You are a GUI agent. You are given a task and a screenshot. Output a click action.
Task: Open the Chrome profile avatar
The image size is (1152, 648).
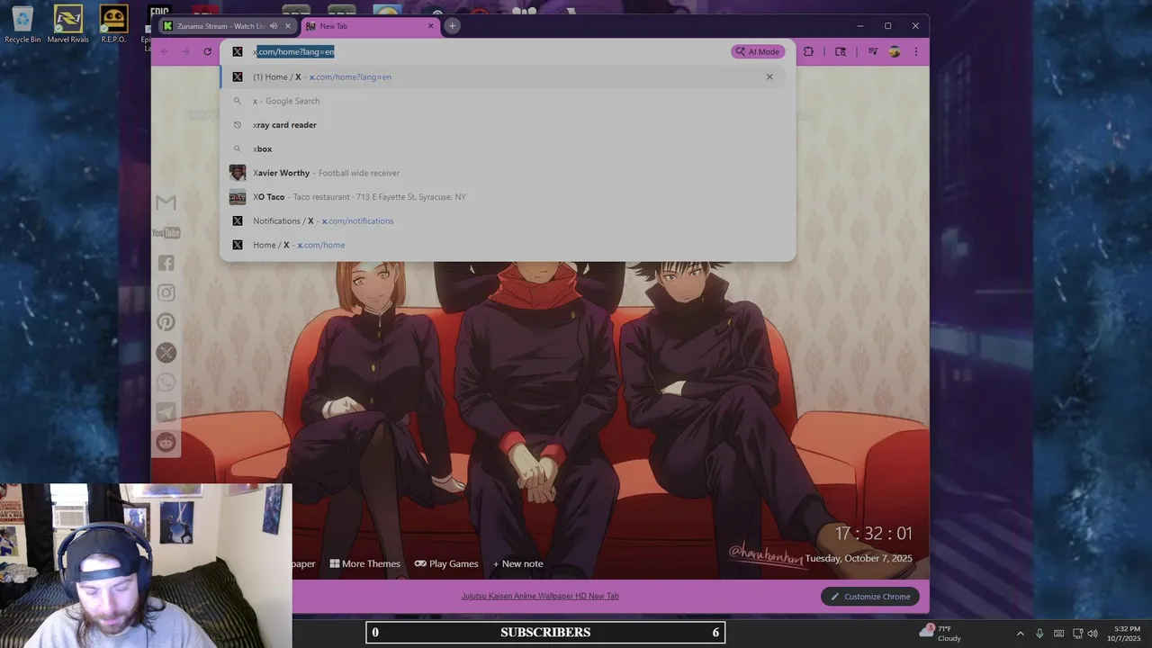tap(894, 51)
